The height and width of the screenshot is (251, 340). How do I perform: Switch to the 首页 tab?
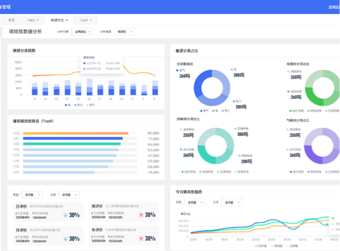point(11,20)
